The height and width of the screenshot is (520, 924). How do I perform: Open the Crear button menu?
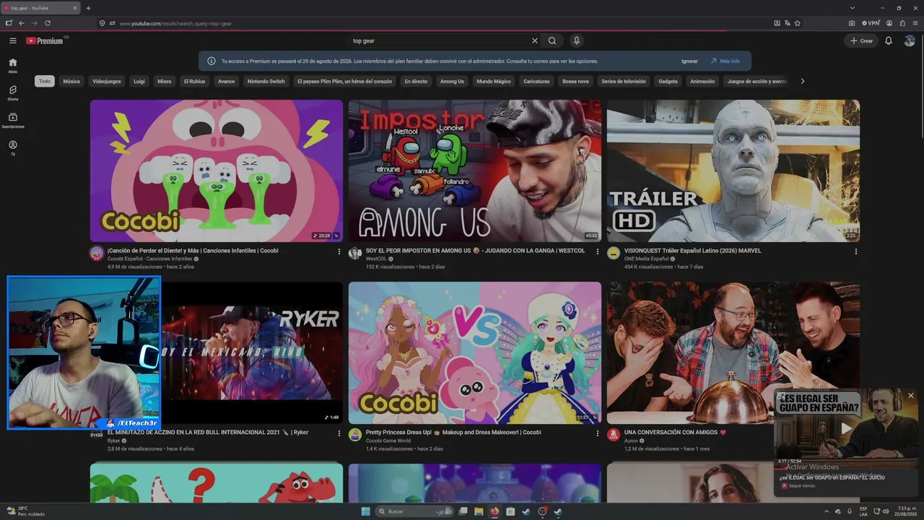tap(862, 41)
